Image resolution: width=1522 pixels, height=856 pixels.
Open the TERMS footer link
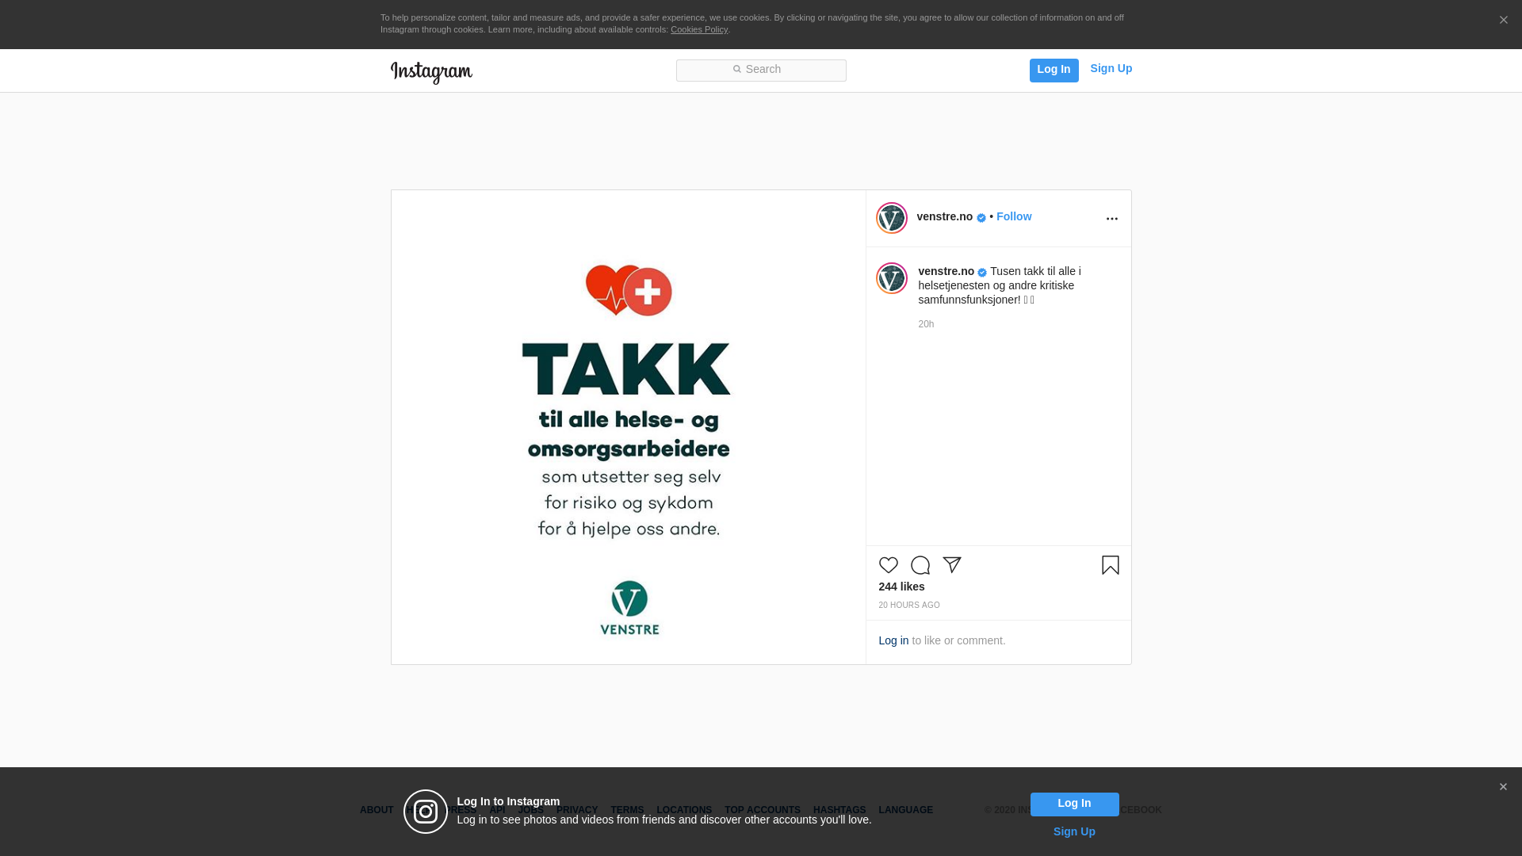click(626, 810)
